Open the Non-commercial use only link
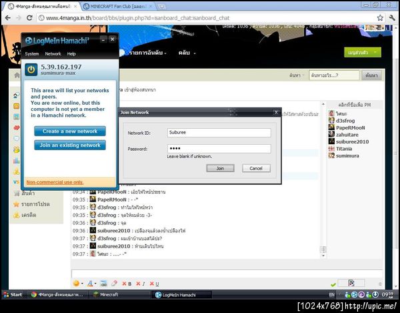The height and width of the screenshot is (313, 400). (55, 182)
